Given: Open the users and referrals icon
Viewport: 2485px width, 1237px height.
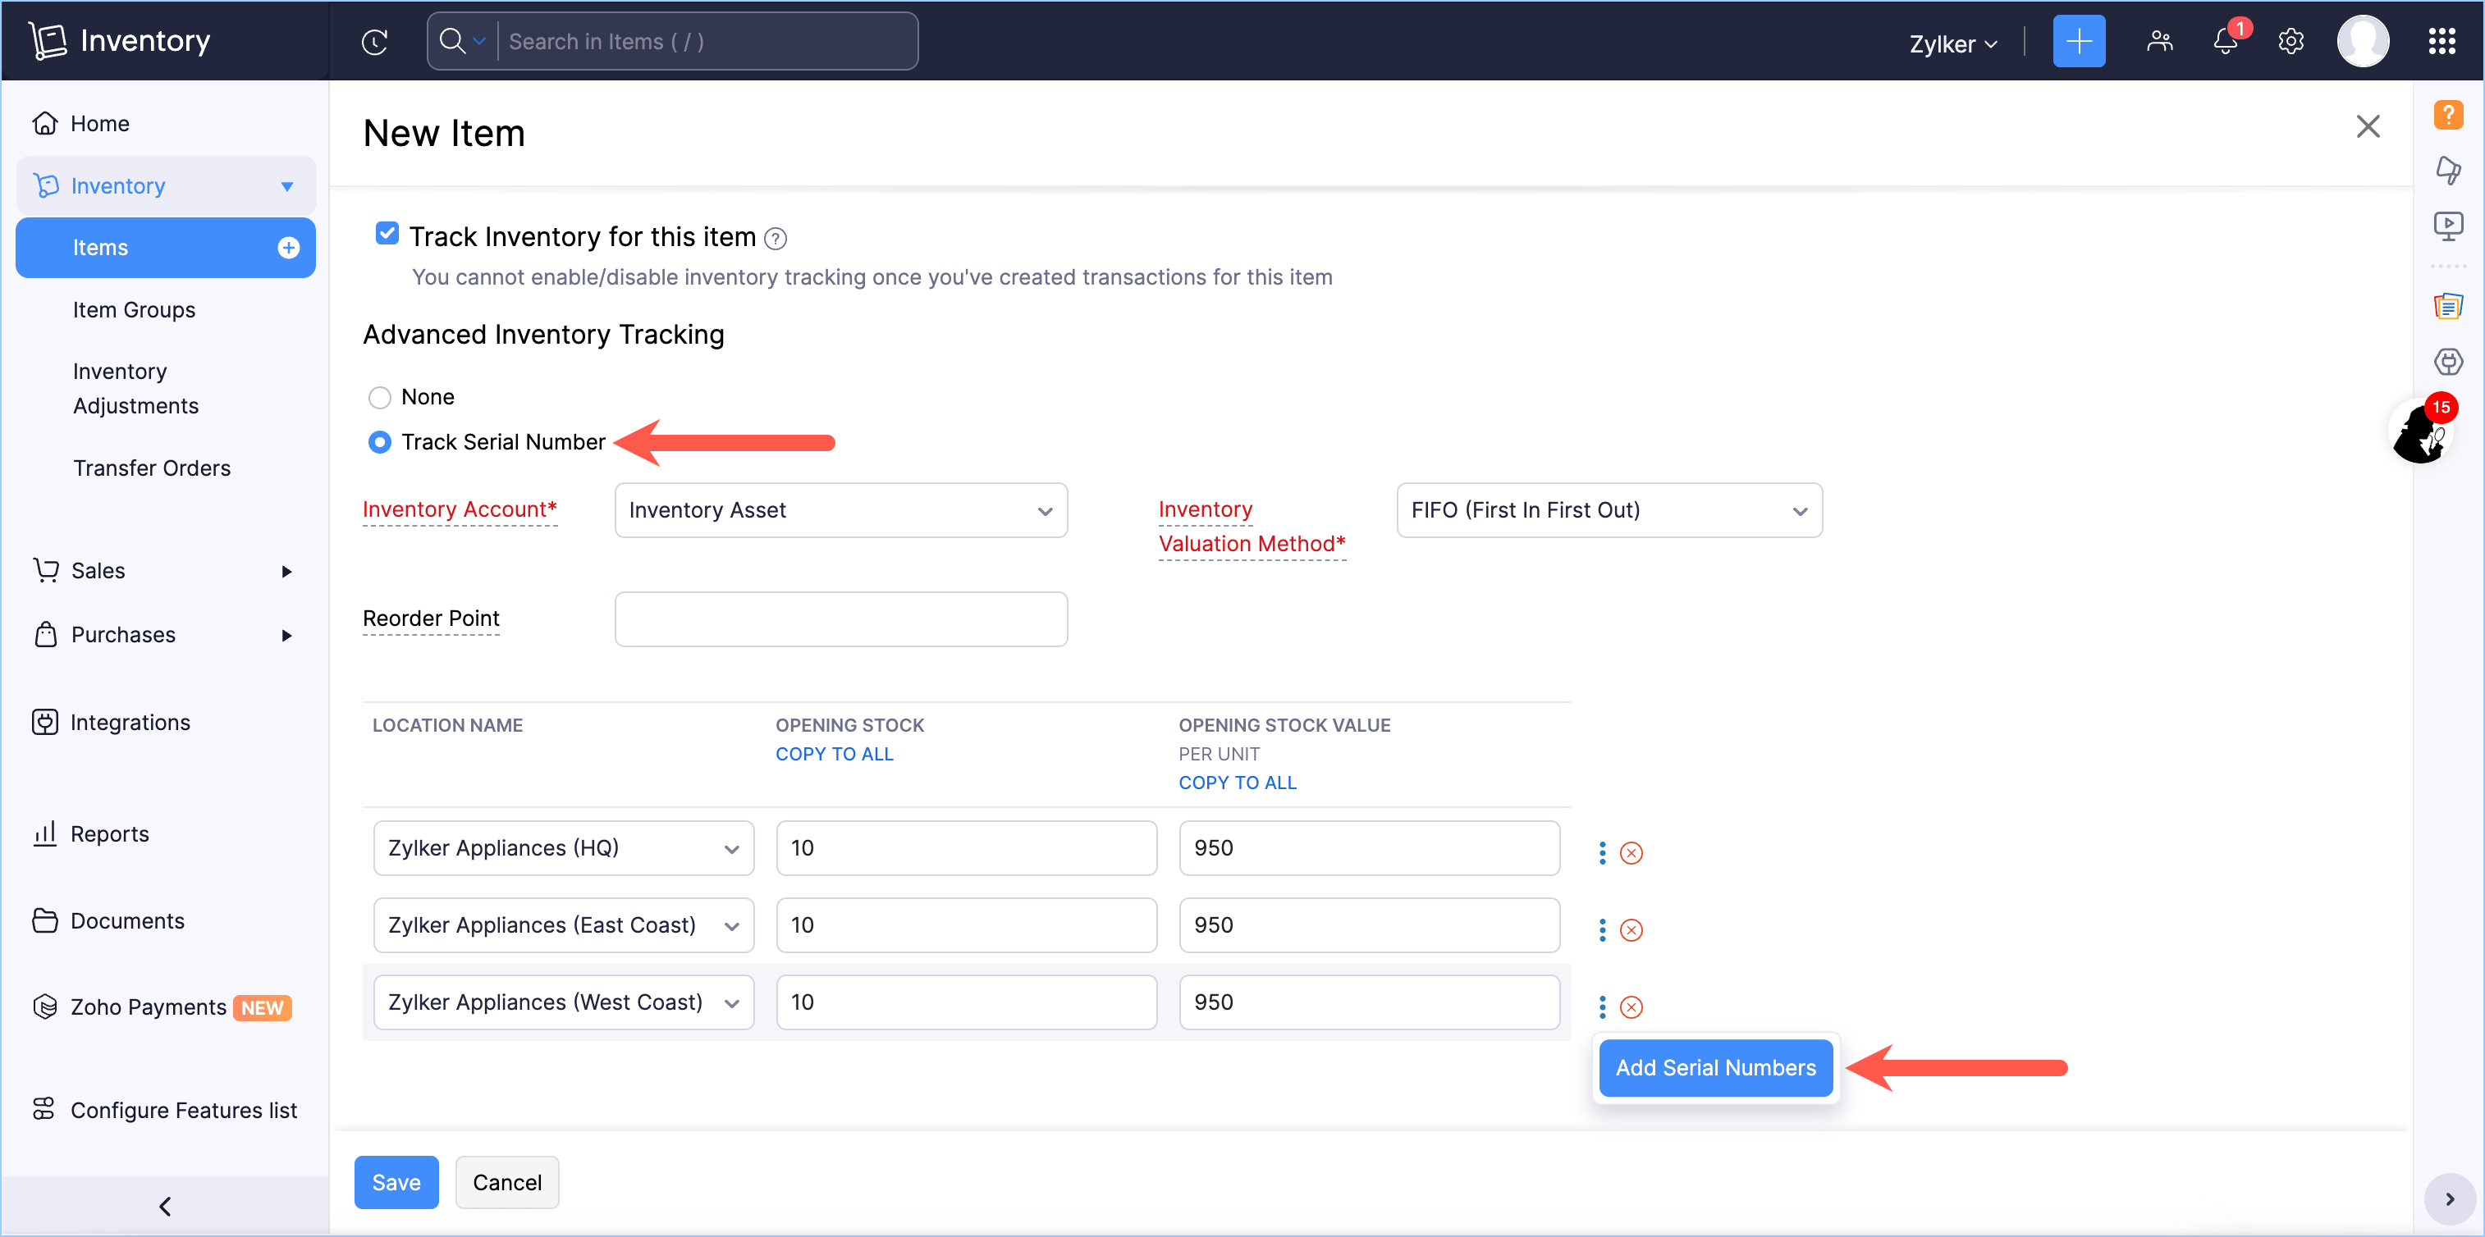Looking at the screenshot, I should 2159,42.
